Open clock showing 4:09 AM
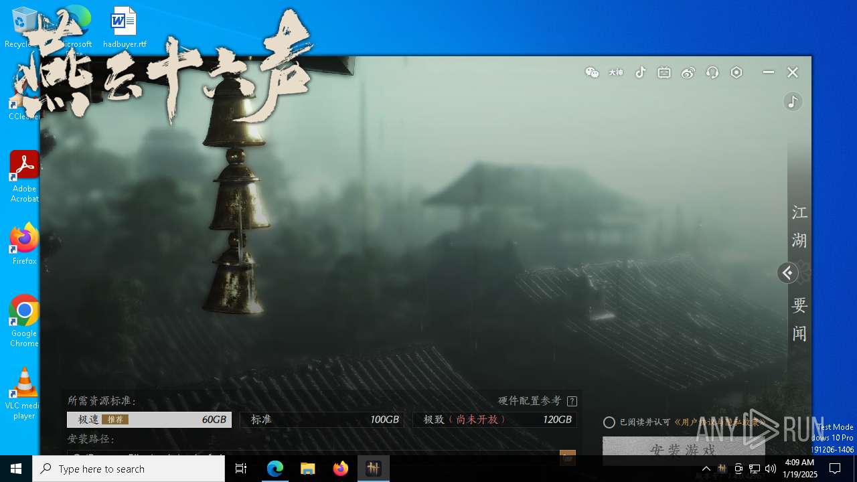The height and width of the screenshot is (482, 857). click(x=801, y=469)
